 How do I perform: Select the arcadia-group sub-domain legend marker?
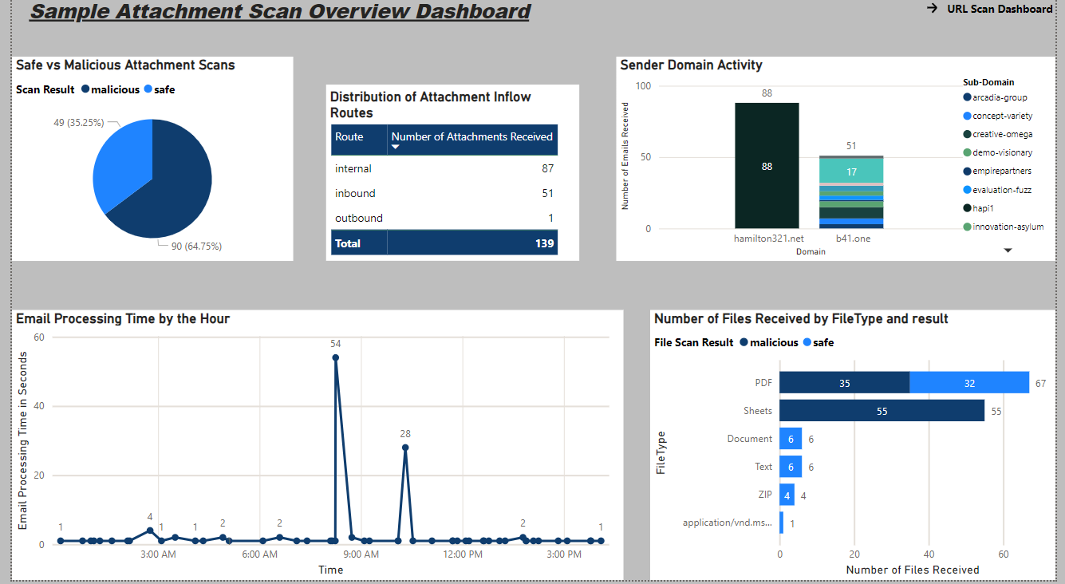click(x=968, y=97)
